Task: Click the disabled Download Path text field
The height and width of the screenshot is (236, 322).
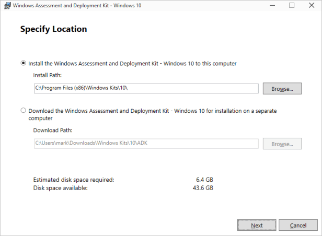Action: (146, 144)
